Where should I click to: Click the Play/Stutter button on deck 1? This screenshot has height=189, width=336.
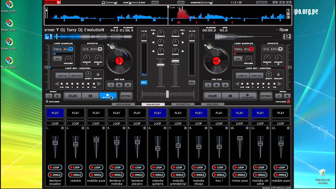(108, 96)
